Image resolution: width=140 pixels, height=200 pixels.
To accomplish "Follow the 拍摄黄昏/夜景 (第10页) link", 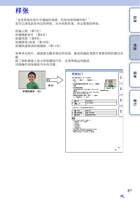I will (32, 42).
